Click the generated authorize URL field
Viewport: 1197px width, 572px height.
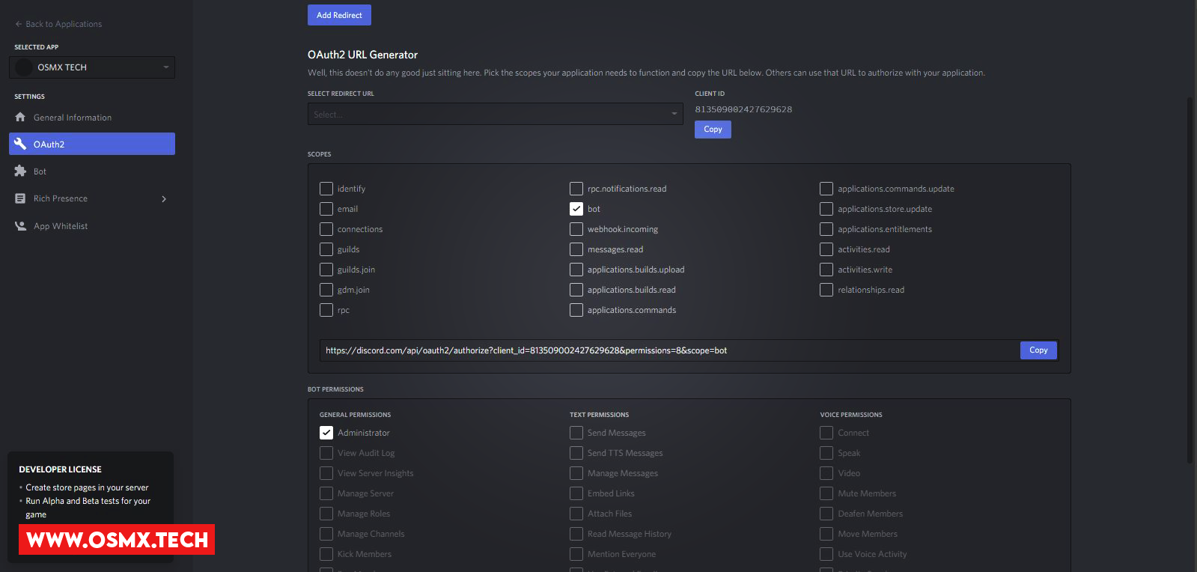[x=669, y=350]
